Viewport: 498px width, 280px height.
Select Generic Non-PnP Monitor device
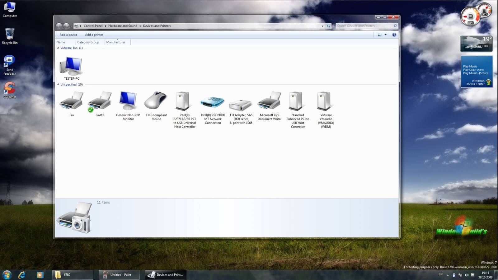click(x=128, y=105)
